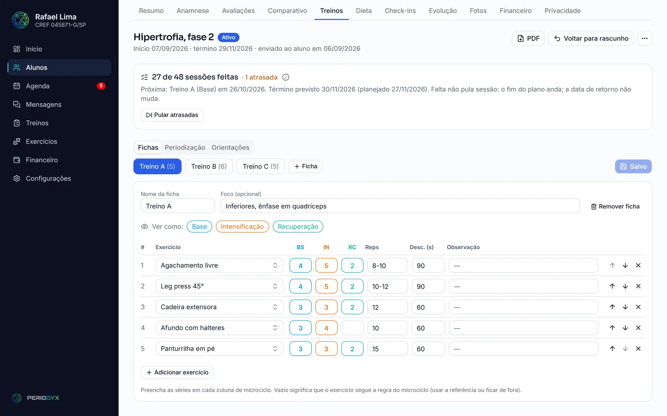Open Exercícios library from sidebar
Image resolution: width=667 pixels, height=416 pixels.
pyautogui.click(x=59, y=141)
